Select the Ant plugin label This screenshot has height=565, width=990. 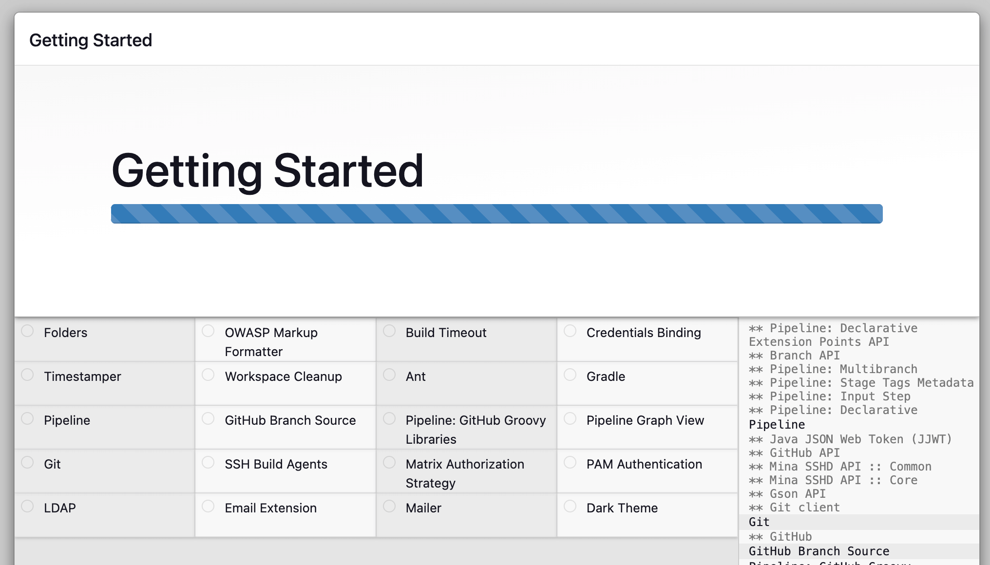click(416, 377)
